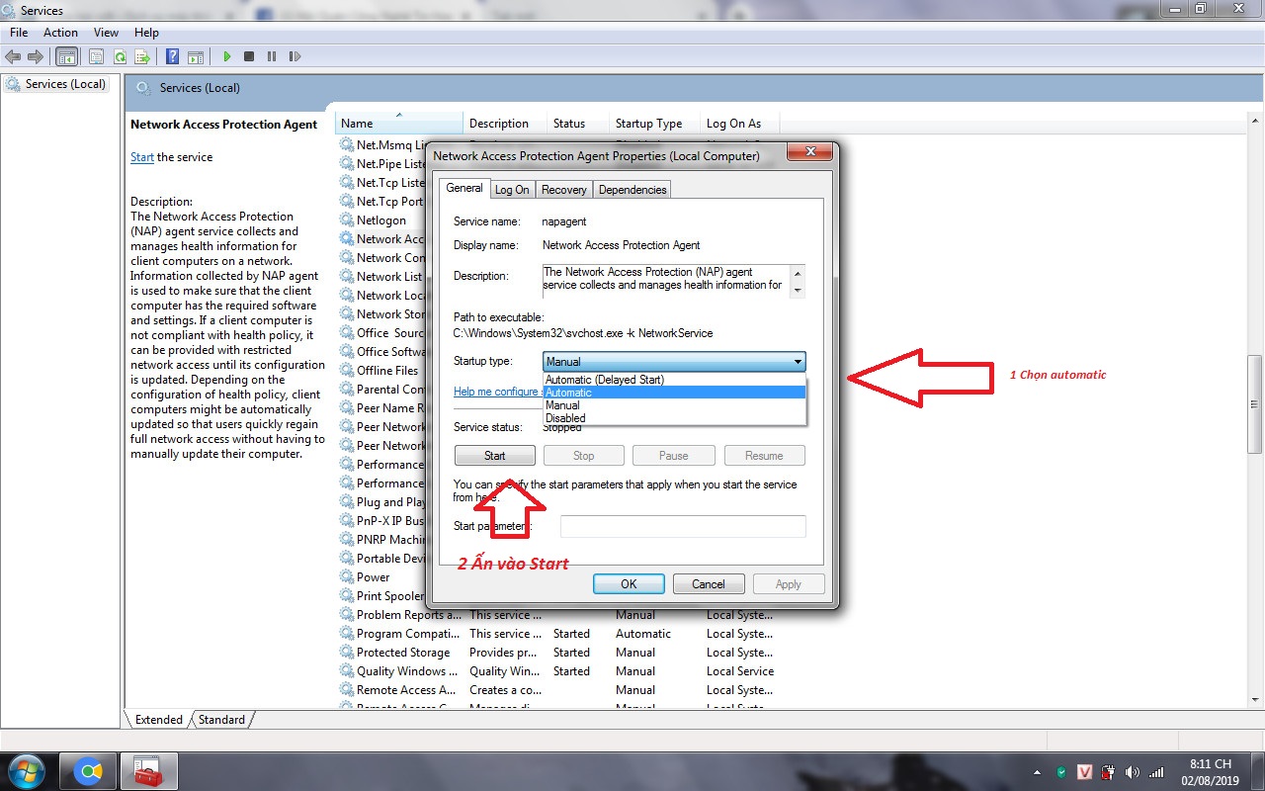1265x791 pixels.
Task: Open the volume speaker tray icon
Action: click(x=1132, y=772)
